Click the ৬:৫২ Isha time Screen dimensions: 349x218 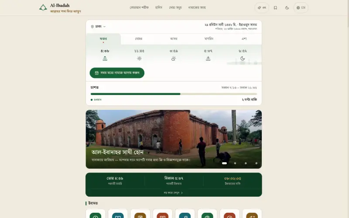[x=243, y=51]
